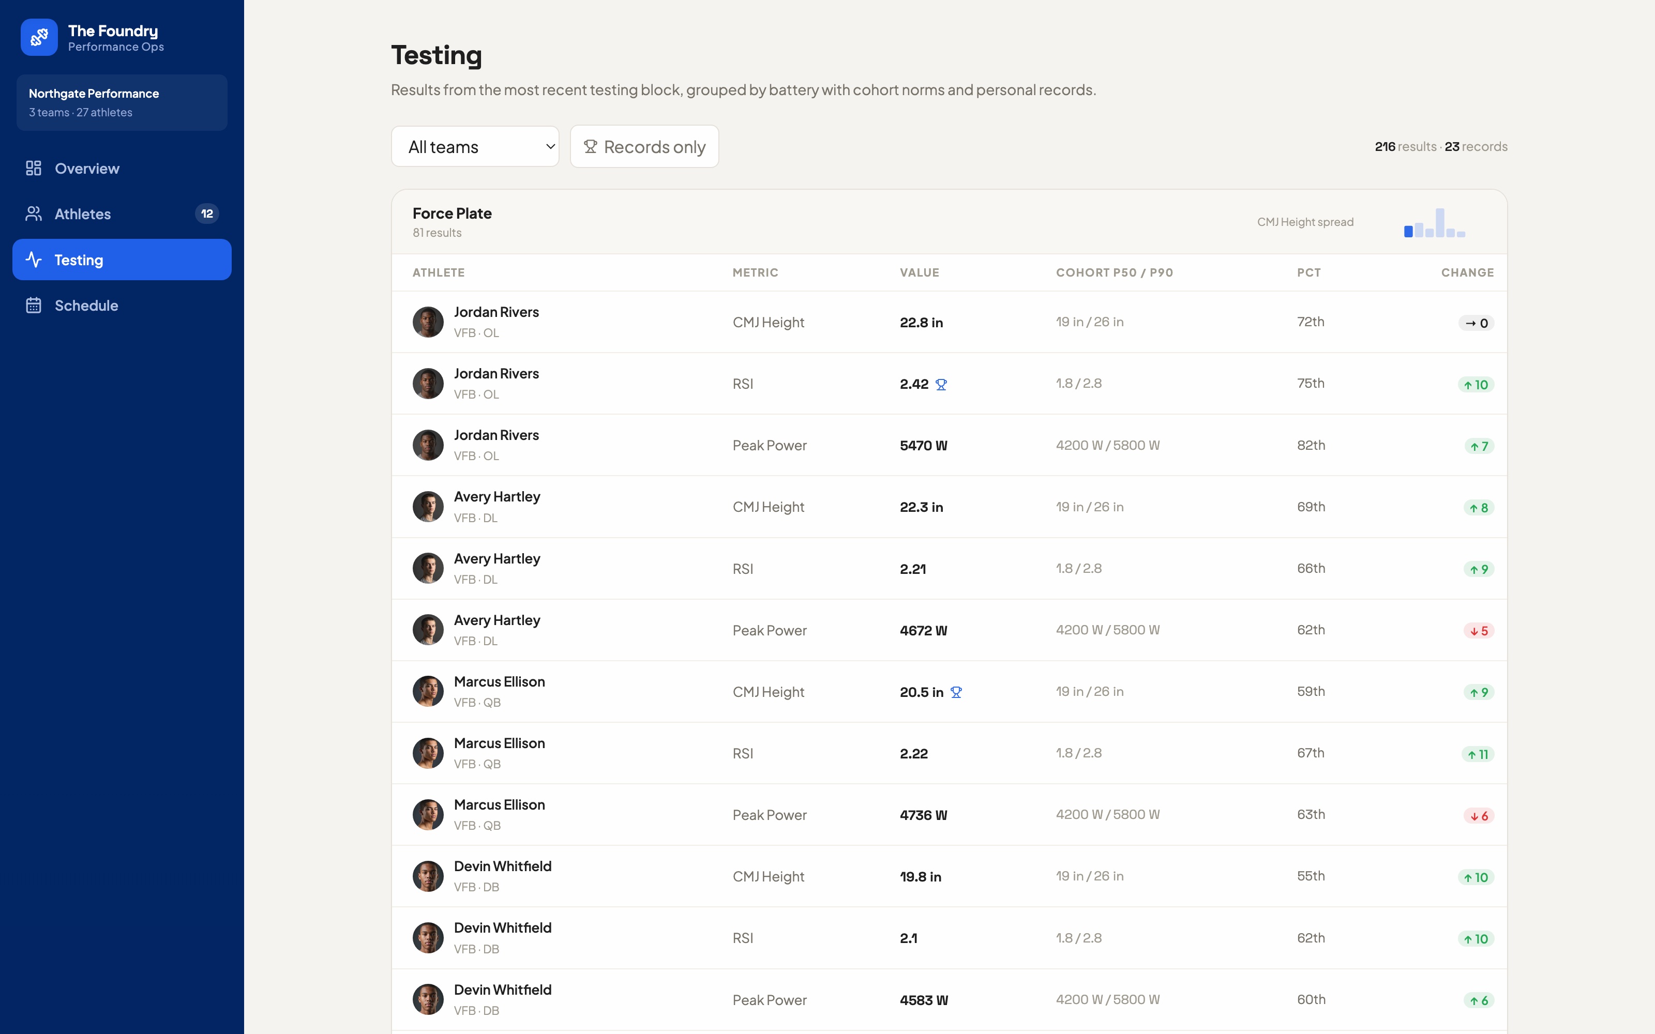Image resolution: width=1655 pixels, height=1034 pixels.
Task: Click the CMJ Height spread label
Action: pos(1305,222)
